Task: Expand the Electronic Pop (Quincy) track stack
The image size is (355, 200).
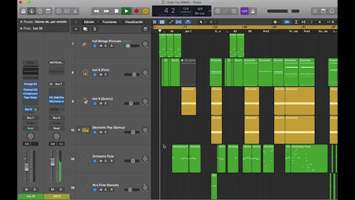Action: click(79, 130)
